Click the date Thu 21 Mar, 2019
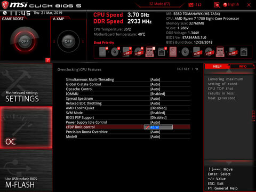The width and height of the screenshot is (256, 192). 48,13
